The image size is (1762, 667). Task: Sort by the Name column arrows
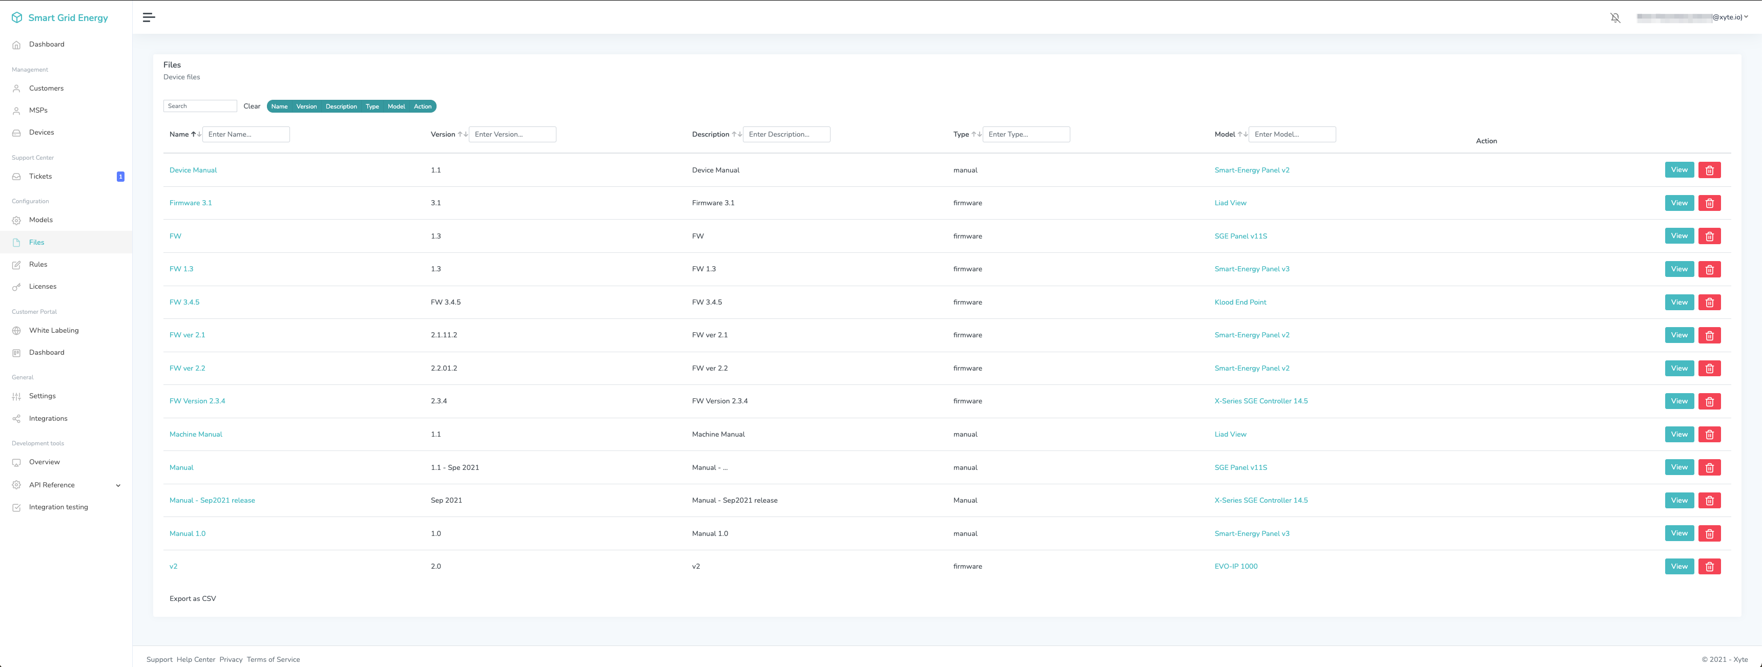pyautogui.click(x=196, y=135)
